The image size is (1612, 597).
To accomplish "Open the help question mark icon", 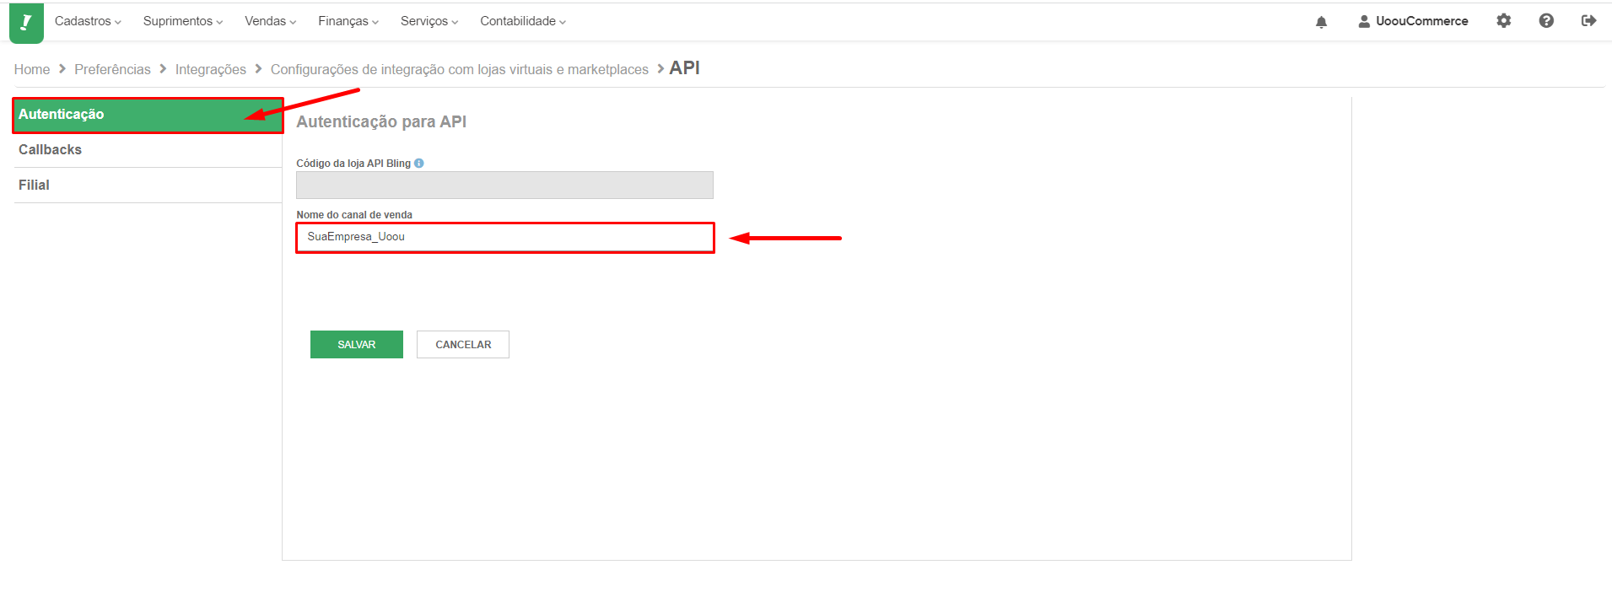I will click(1546, 21).
